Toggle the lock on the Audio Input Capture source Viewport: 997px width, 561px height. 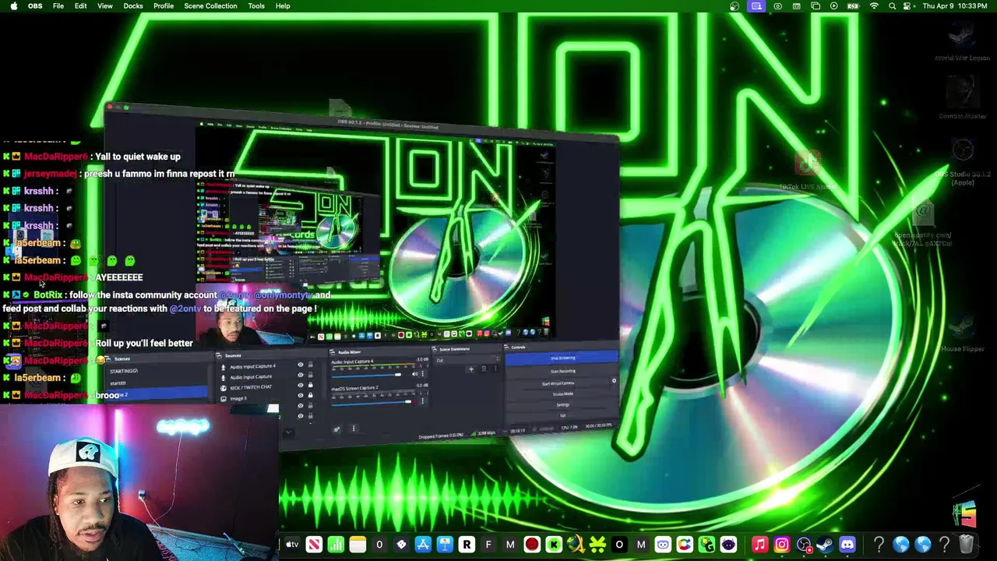[x=310, y=375]
